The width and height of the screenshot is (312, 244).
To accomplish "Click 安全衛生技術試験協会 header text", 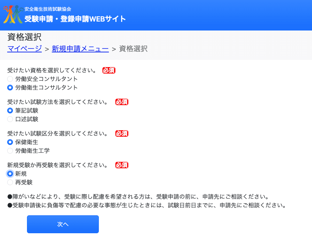I will pyautogui.click(x=48, y=9).
